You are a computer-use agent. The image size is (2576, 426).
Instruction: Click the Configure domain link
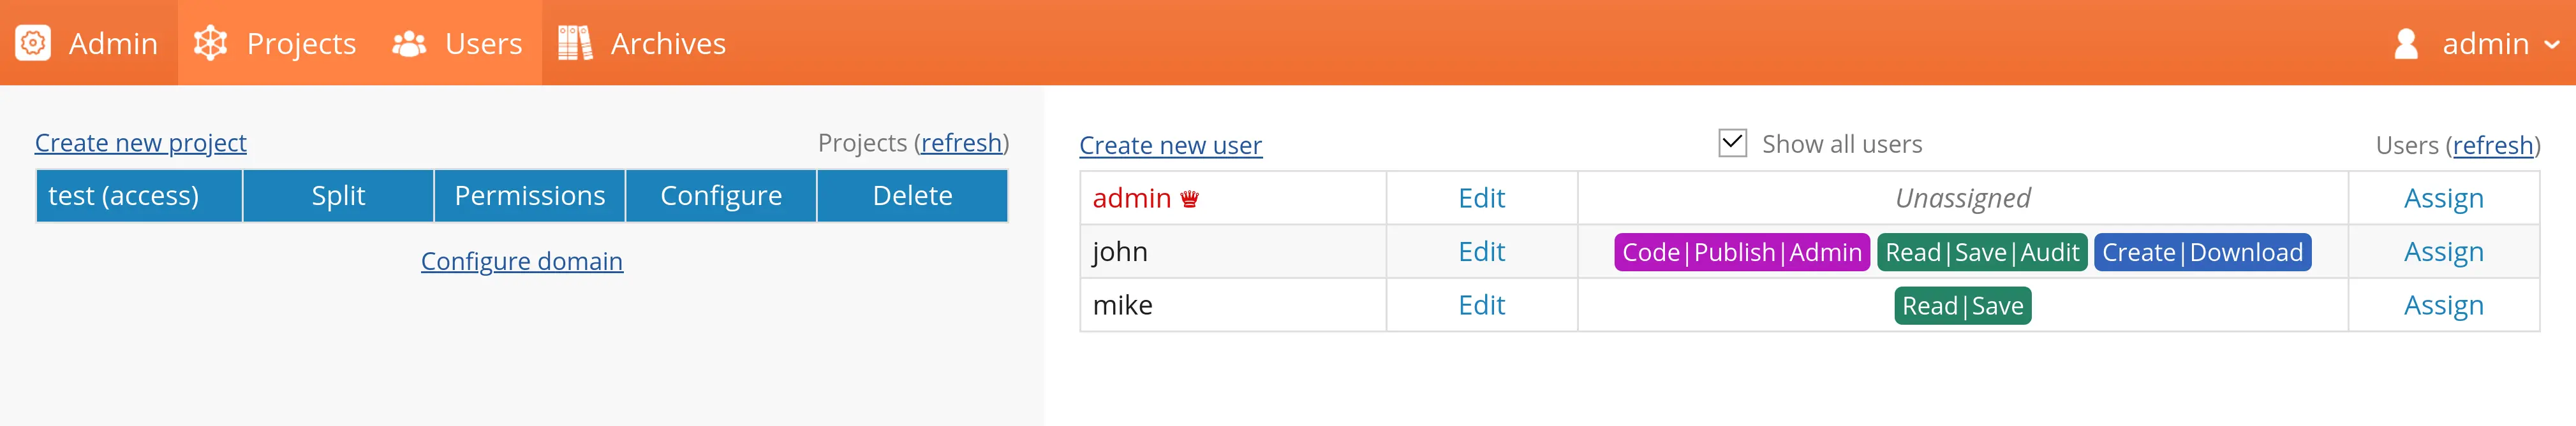coord(521,260)
